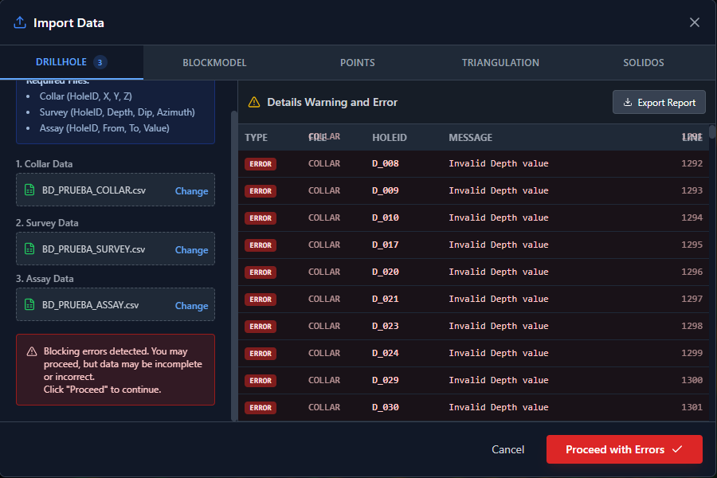This screenshot has width=717, height=478.
Task: Open the POINTS tab
Action: (x=357, y=63)
